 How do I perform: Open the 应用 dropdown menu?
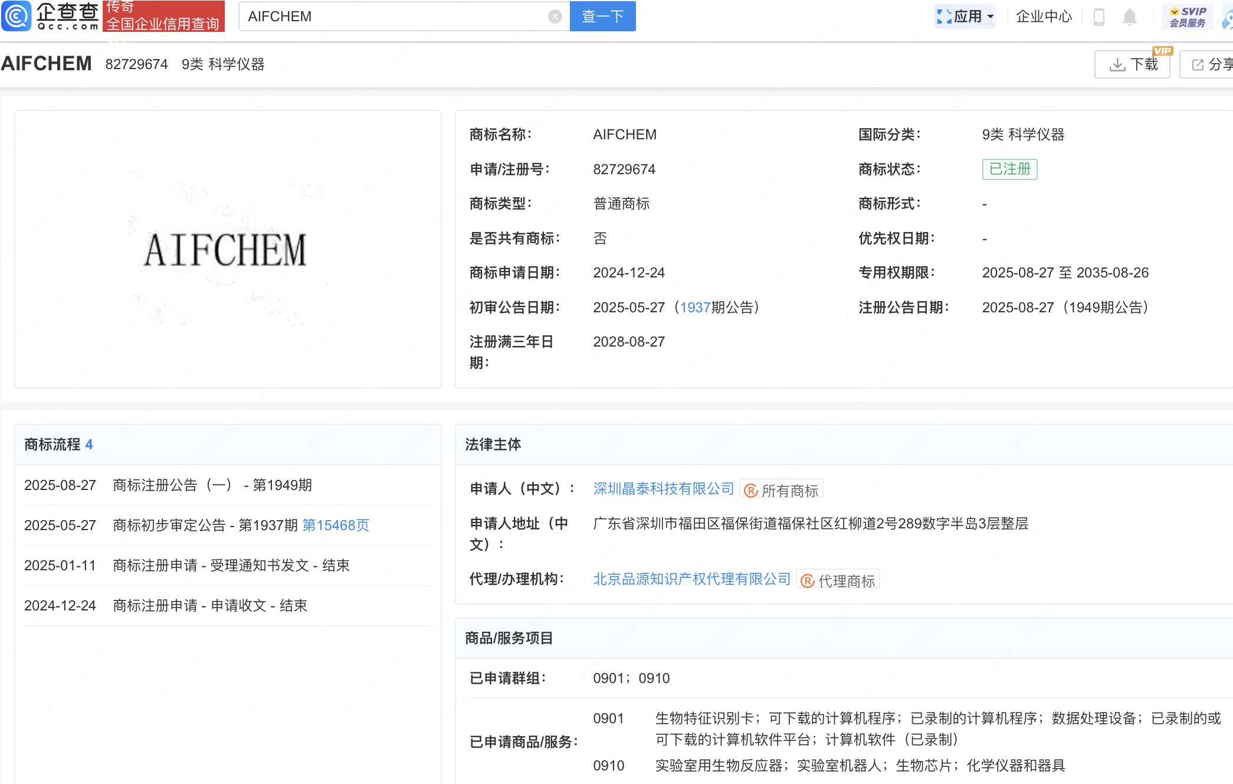[966, 16]
